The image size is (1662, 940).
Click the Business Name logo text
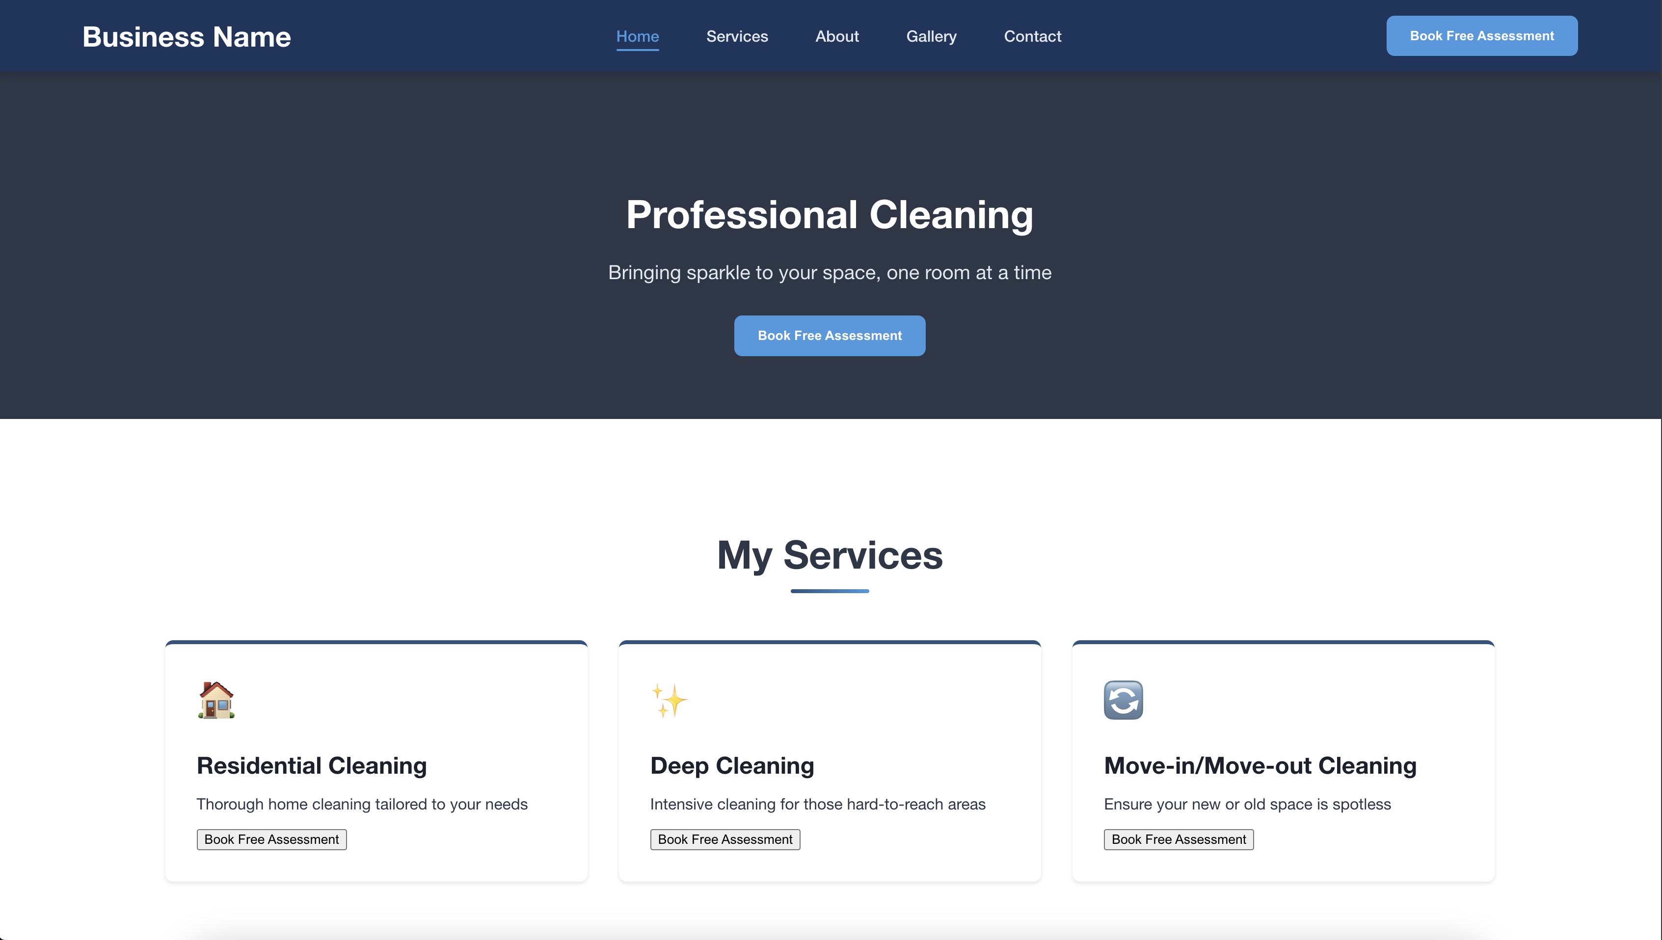tap(186, 35)
